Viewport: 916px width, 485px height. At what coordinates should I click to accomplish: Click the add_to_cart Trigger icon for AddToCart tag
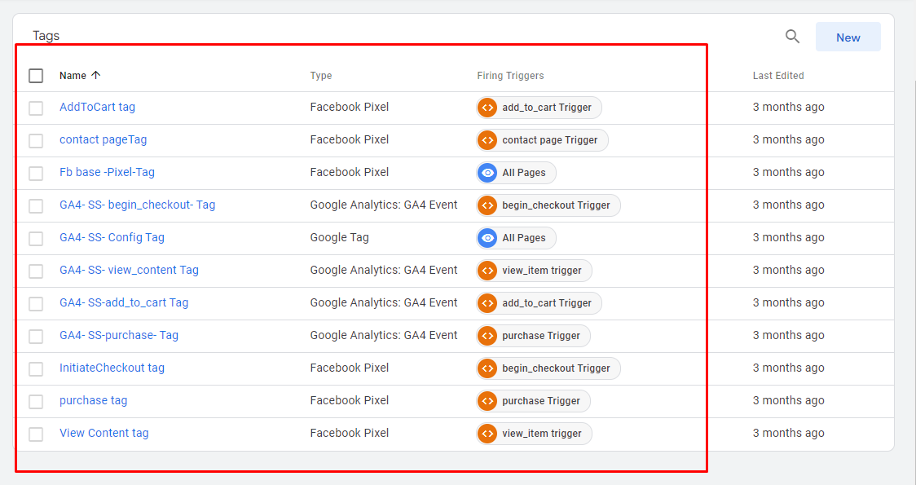click(x=487, y=108)
